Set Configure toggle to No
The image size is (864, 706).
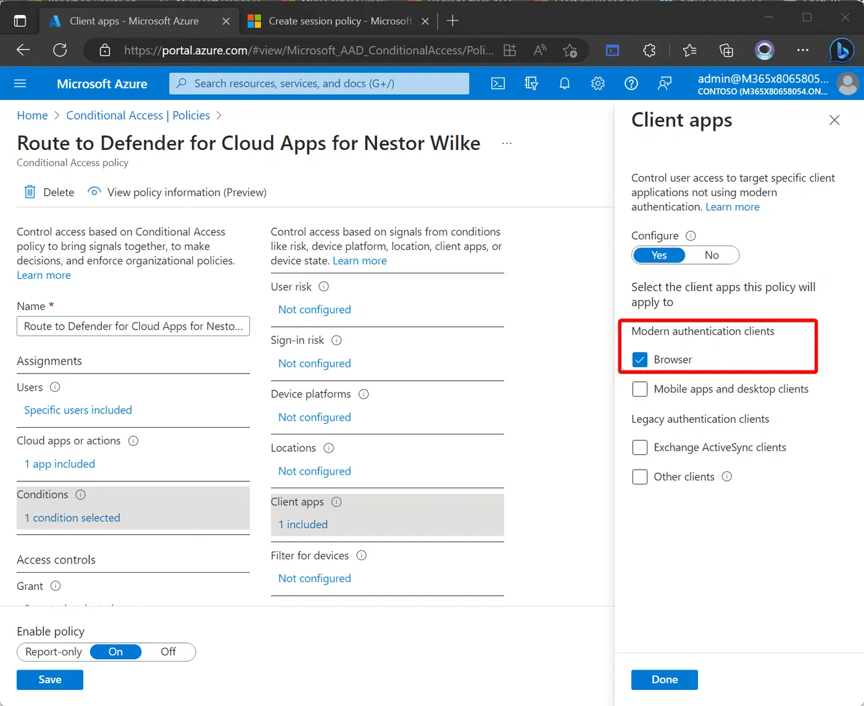click(712, 255)
